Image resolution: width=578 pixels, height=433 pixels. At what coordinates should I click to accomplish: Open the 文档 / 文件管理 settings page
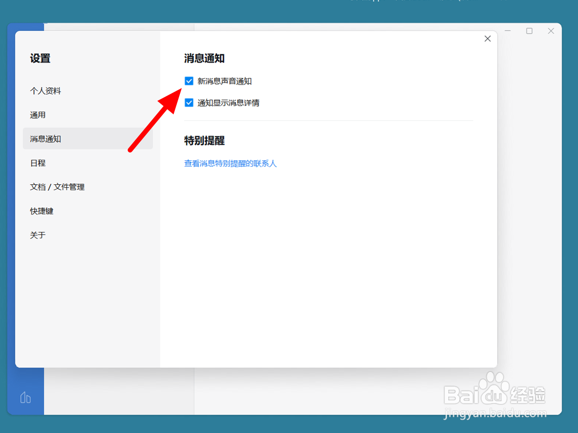57,187
